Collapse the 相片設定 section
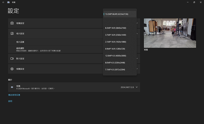This screenshot has width=204, height=124. [137, 33]
